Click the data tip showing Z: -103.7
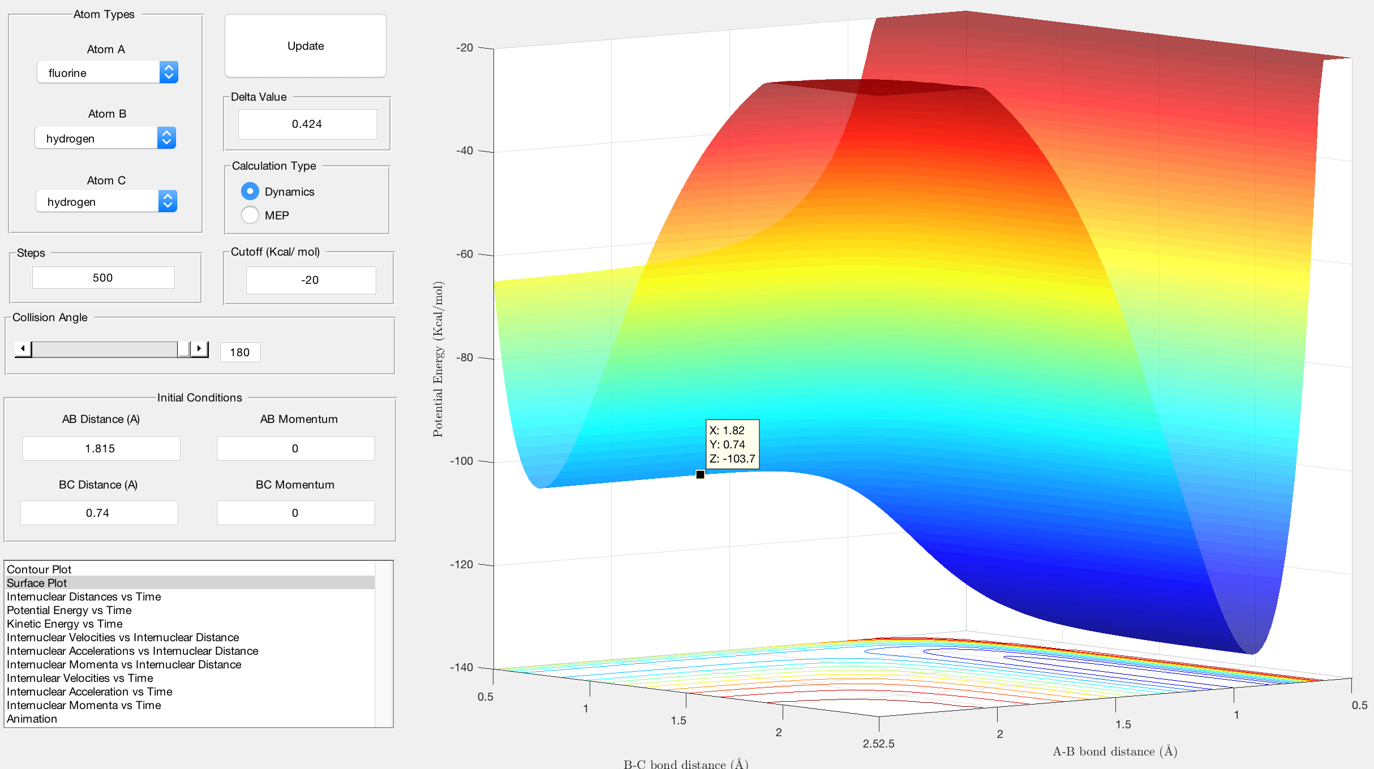The image size is (1374, 769). [732, 444]
